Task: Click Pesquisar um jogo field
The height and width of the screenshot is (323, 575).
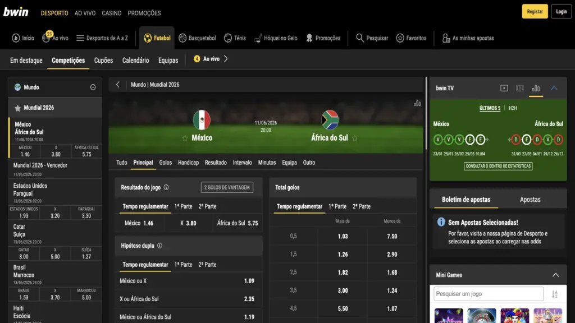Action: [x=489, y=294]
